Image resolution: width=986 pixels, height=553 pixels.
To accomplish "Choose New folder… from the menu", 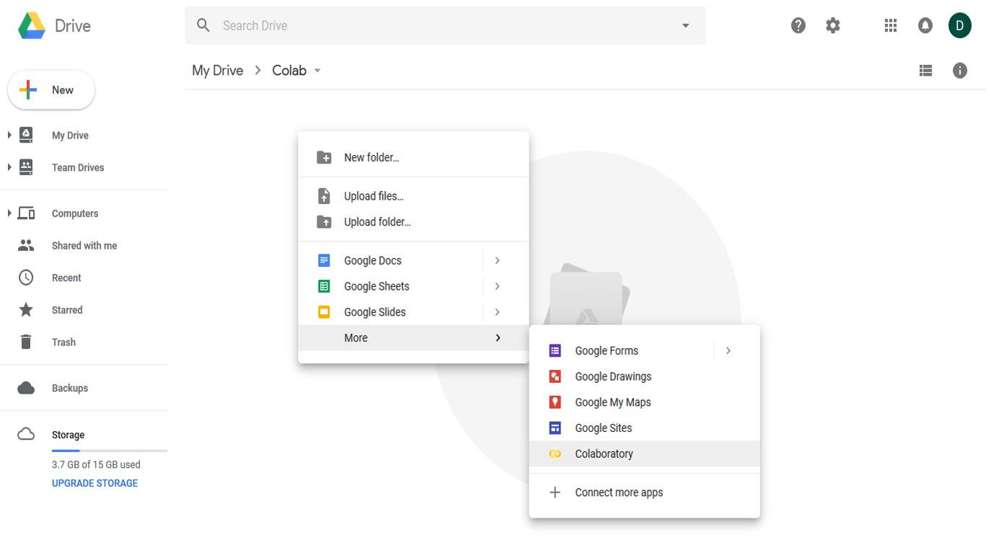I will tap(413, 157).
